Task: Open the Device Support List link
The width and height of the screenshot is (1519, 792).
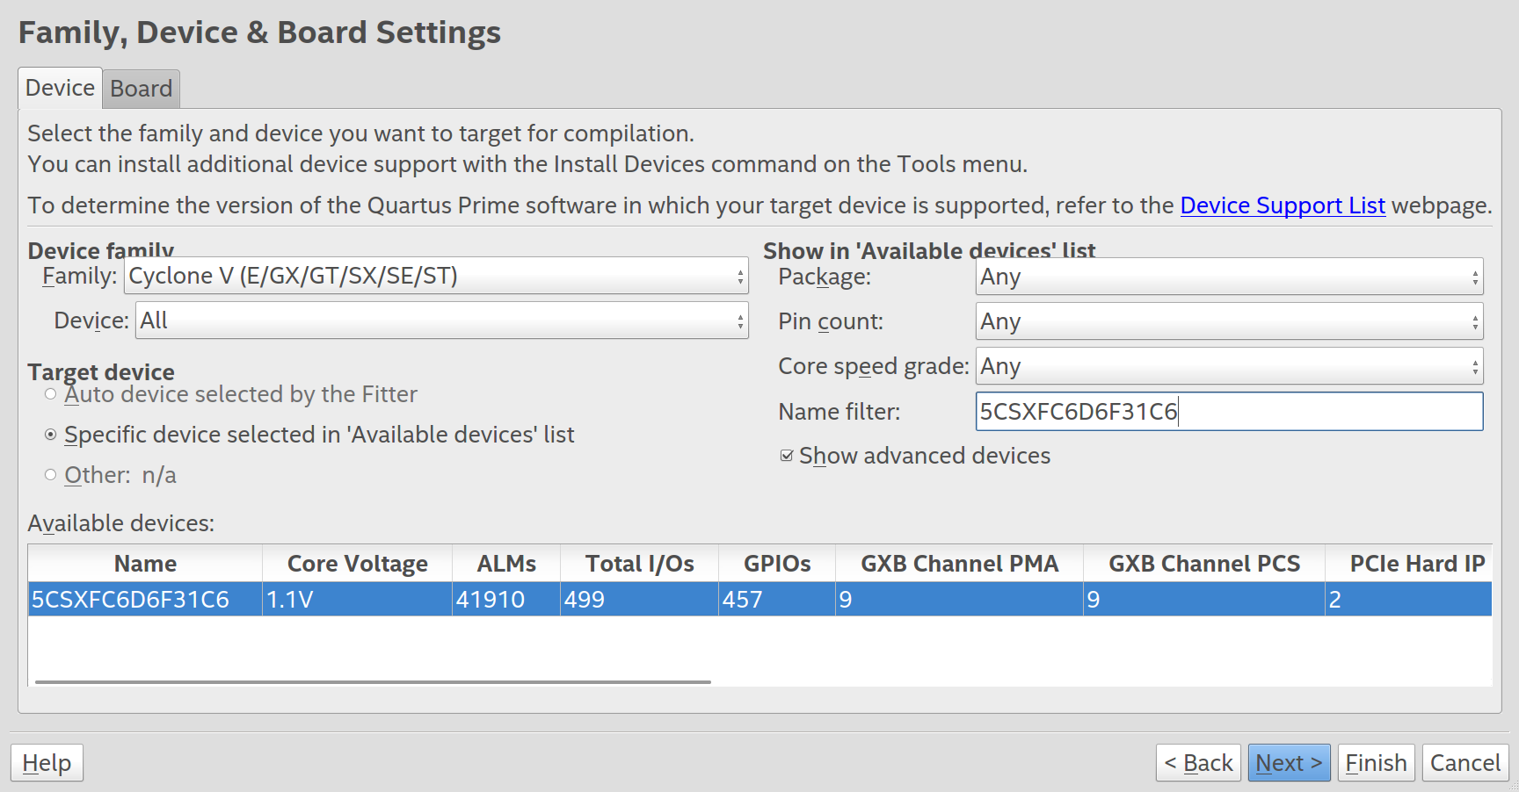Action: 1283,205
